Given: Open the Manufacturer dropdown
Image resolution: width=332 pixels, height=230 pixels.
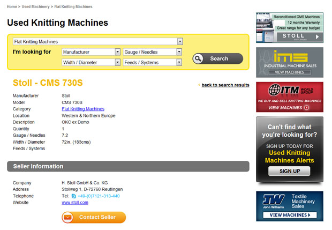Looking at the screenshot, I should (x=91, y=52).
